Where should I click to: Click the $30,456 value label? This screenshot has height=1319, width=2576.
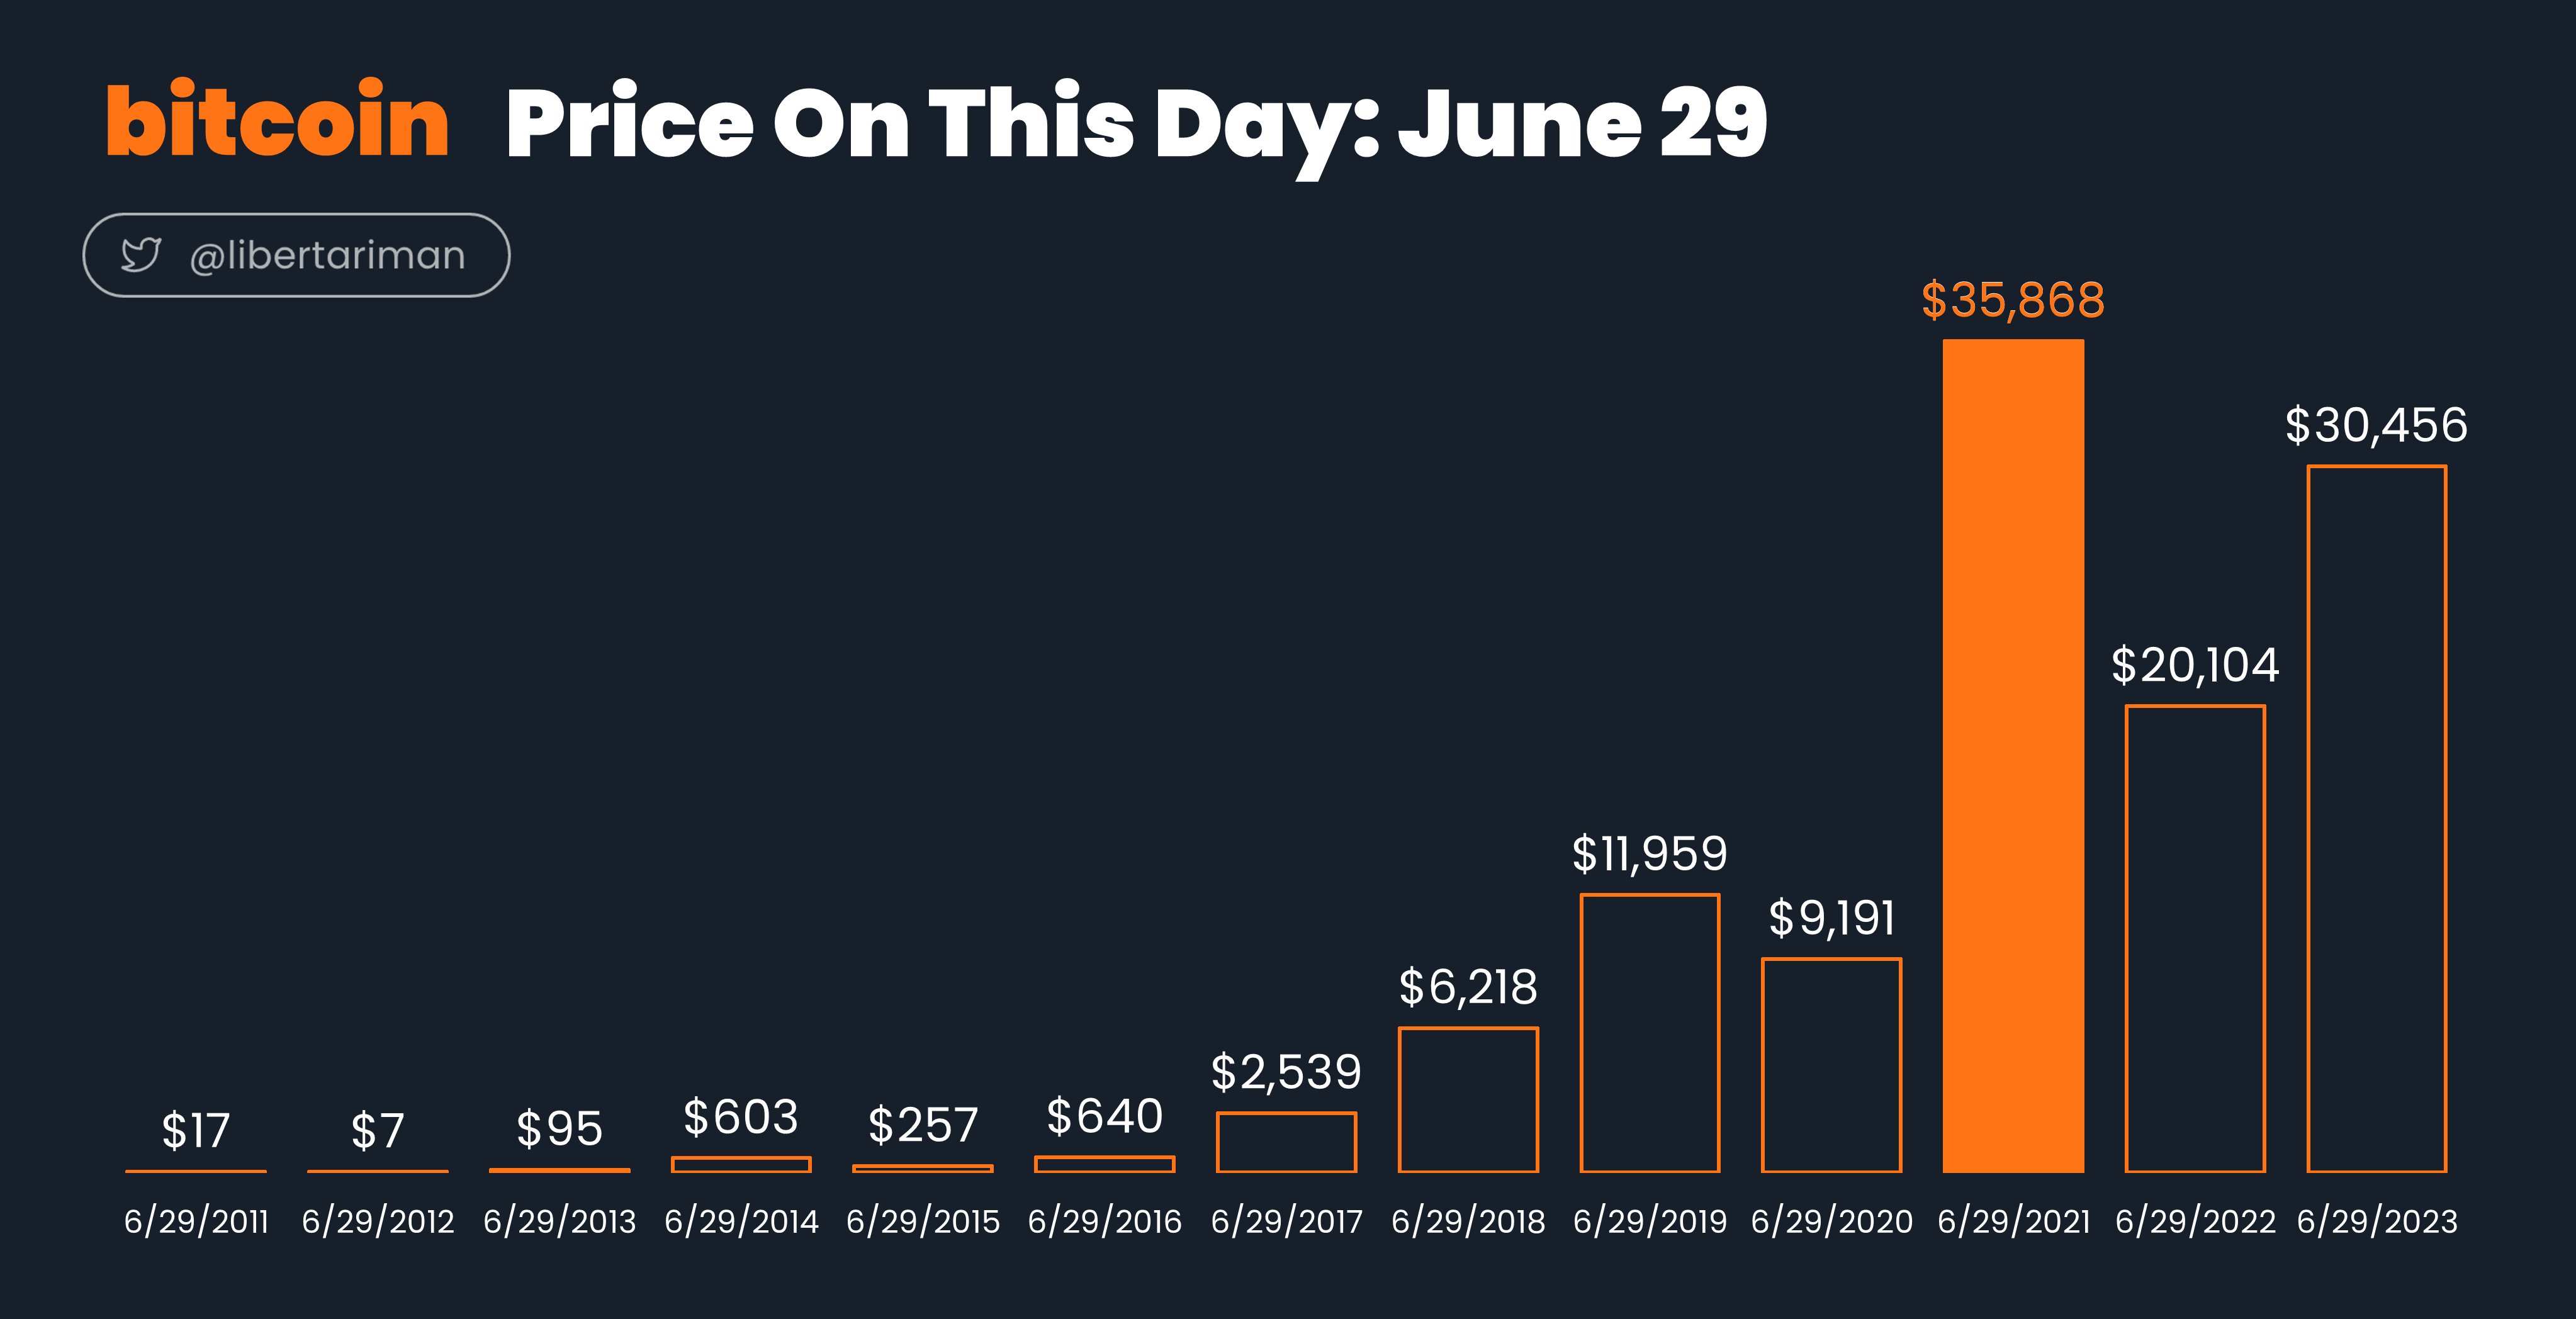coord(2377,425)
